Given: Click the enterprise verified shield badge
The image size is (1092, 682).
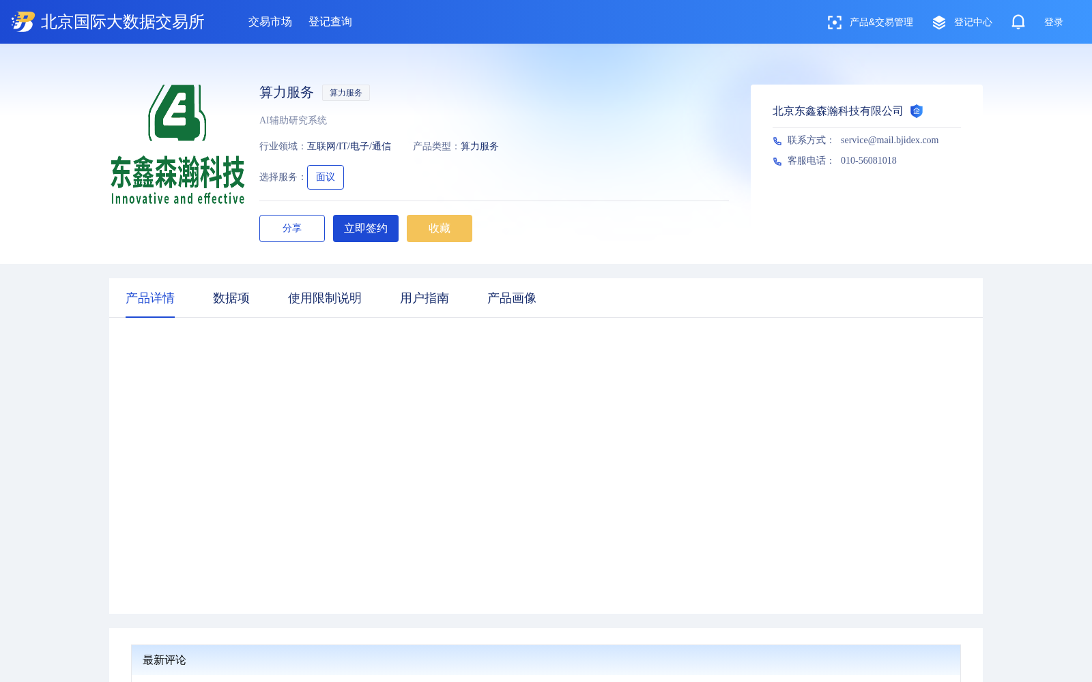Looking at the screenshot, I should tap(917, 111).
